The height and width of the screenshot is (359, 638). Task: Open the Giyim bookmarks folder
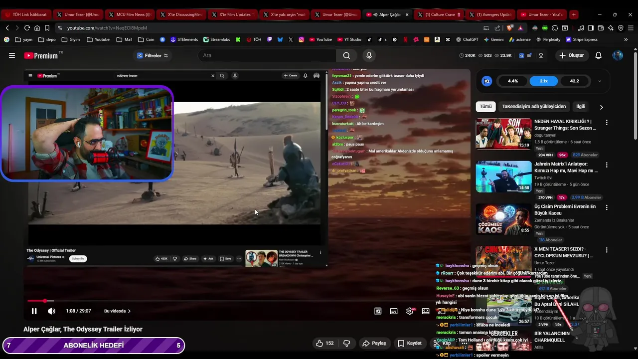click(x=71, y=39)
